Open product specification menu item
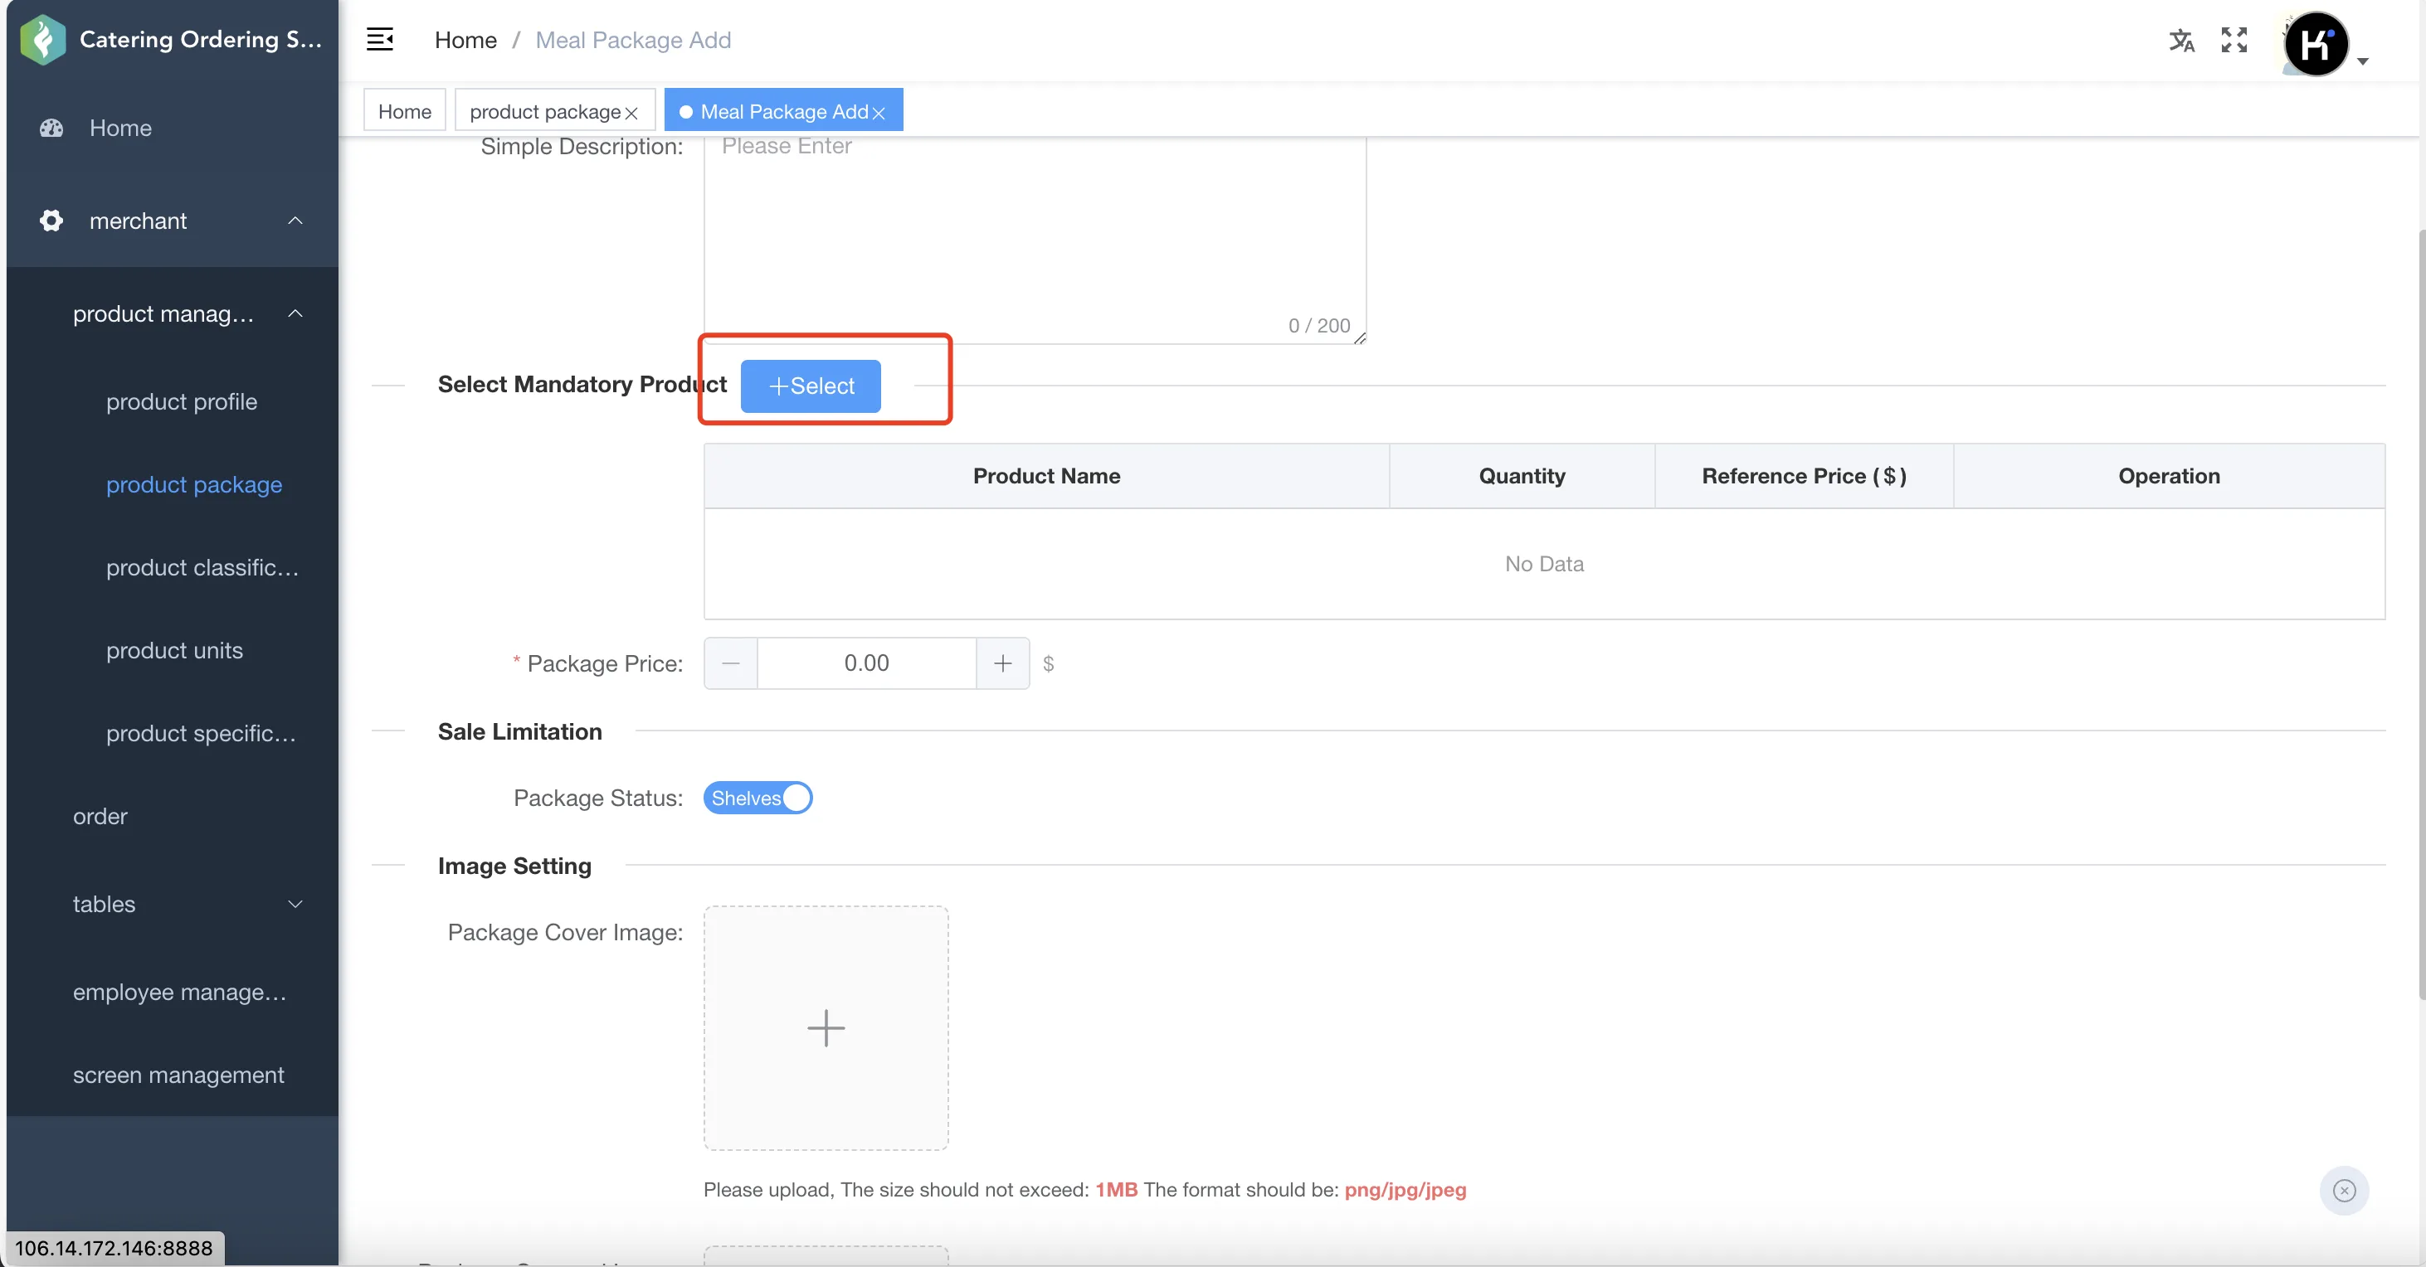The image size is (2426, 1267). pos(202,733)
